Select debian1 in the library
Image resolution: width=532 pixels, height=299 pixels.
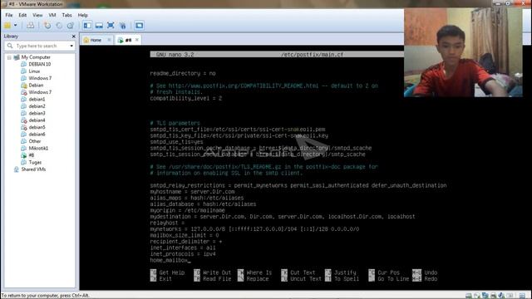pos(37,100)
